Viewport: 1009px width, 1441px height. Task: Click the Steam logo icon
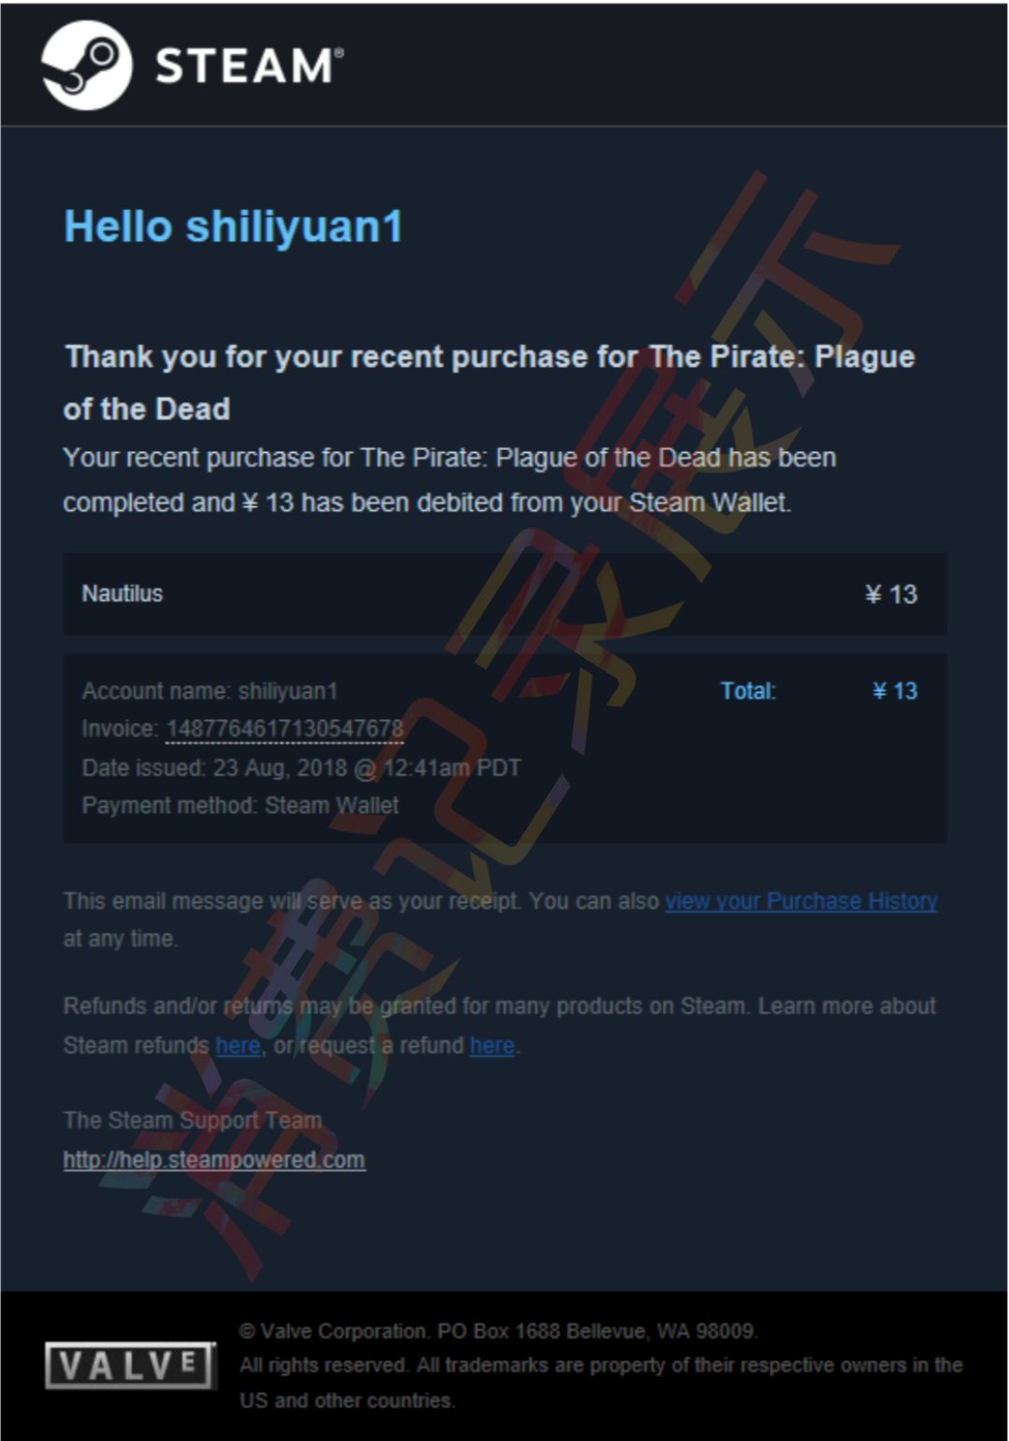tap(87, 65)
